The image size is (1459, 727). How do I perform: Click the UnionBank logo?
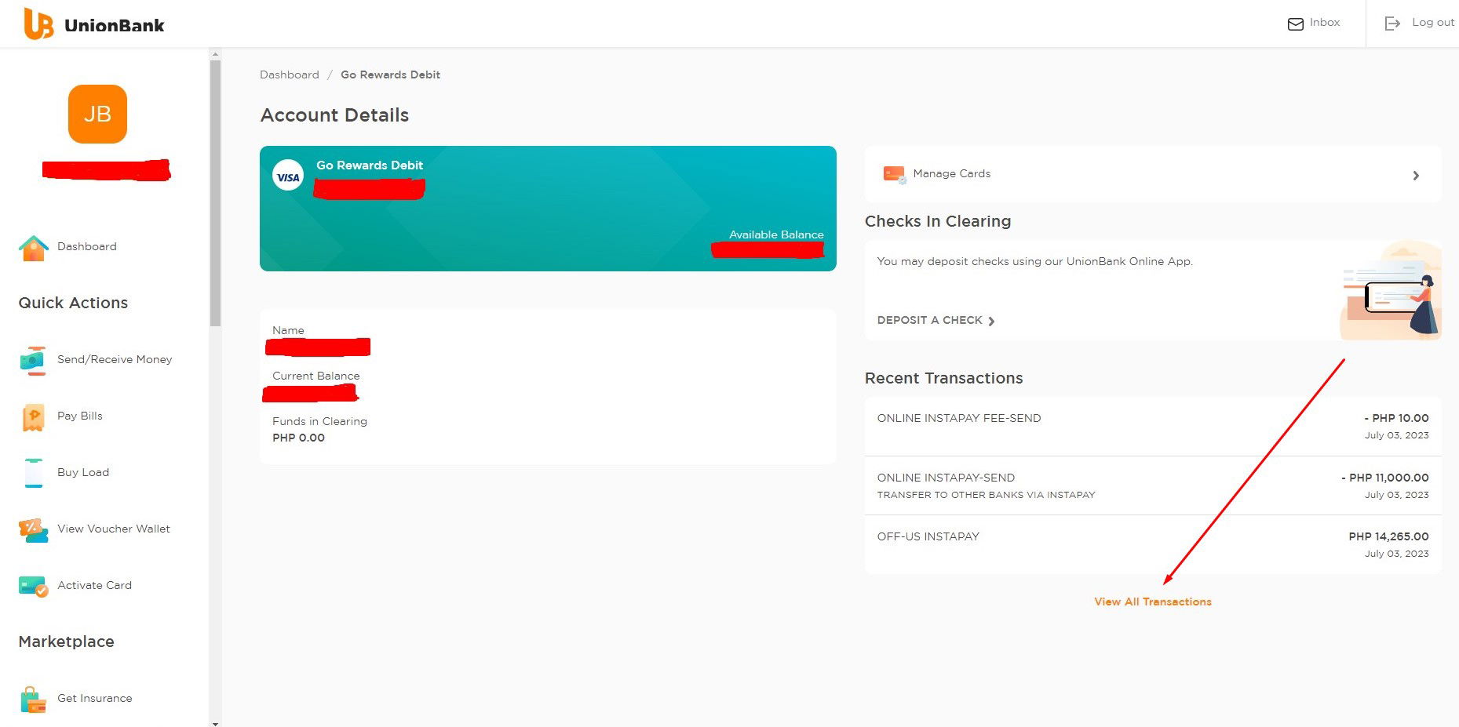coord(94,24)
